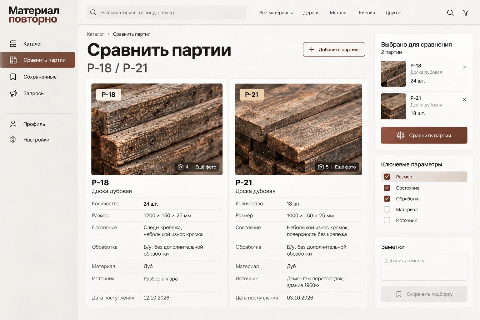
Task: Go to Каталог breadcrumb link
Action: [x=95, y=34]
